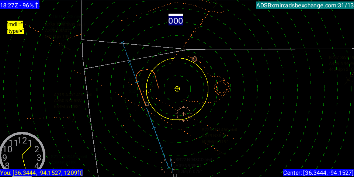Select the aircraft marker near the white boundary junction
Screen dimensions: 354x177
click(x=194, y=59)
